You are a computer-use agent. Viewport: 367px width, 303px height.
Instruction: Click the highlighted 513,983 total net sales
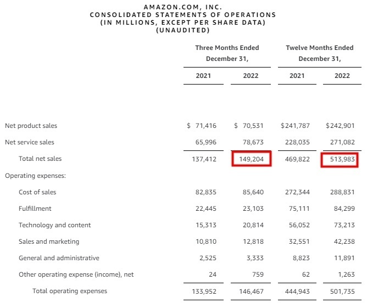[342, 159]
